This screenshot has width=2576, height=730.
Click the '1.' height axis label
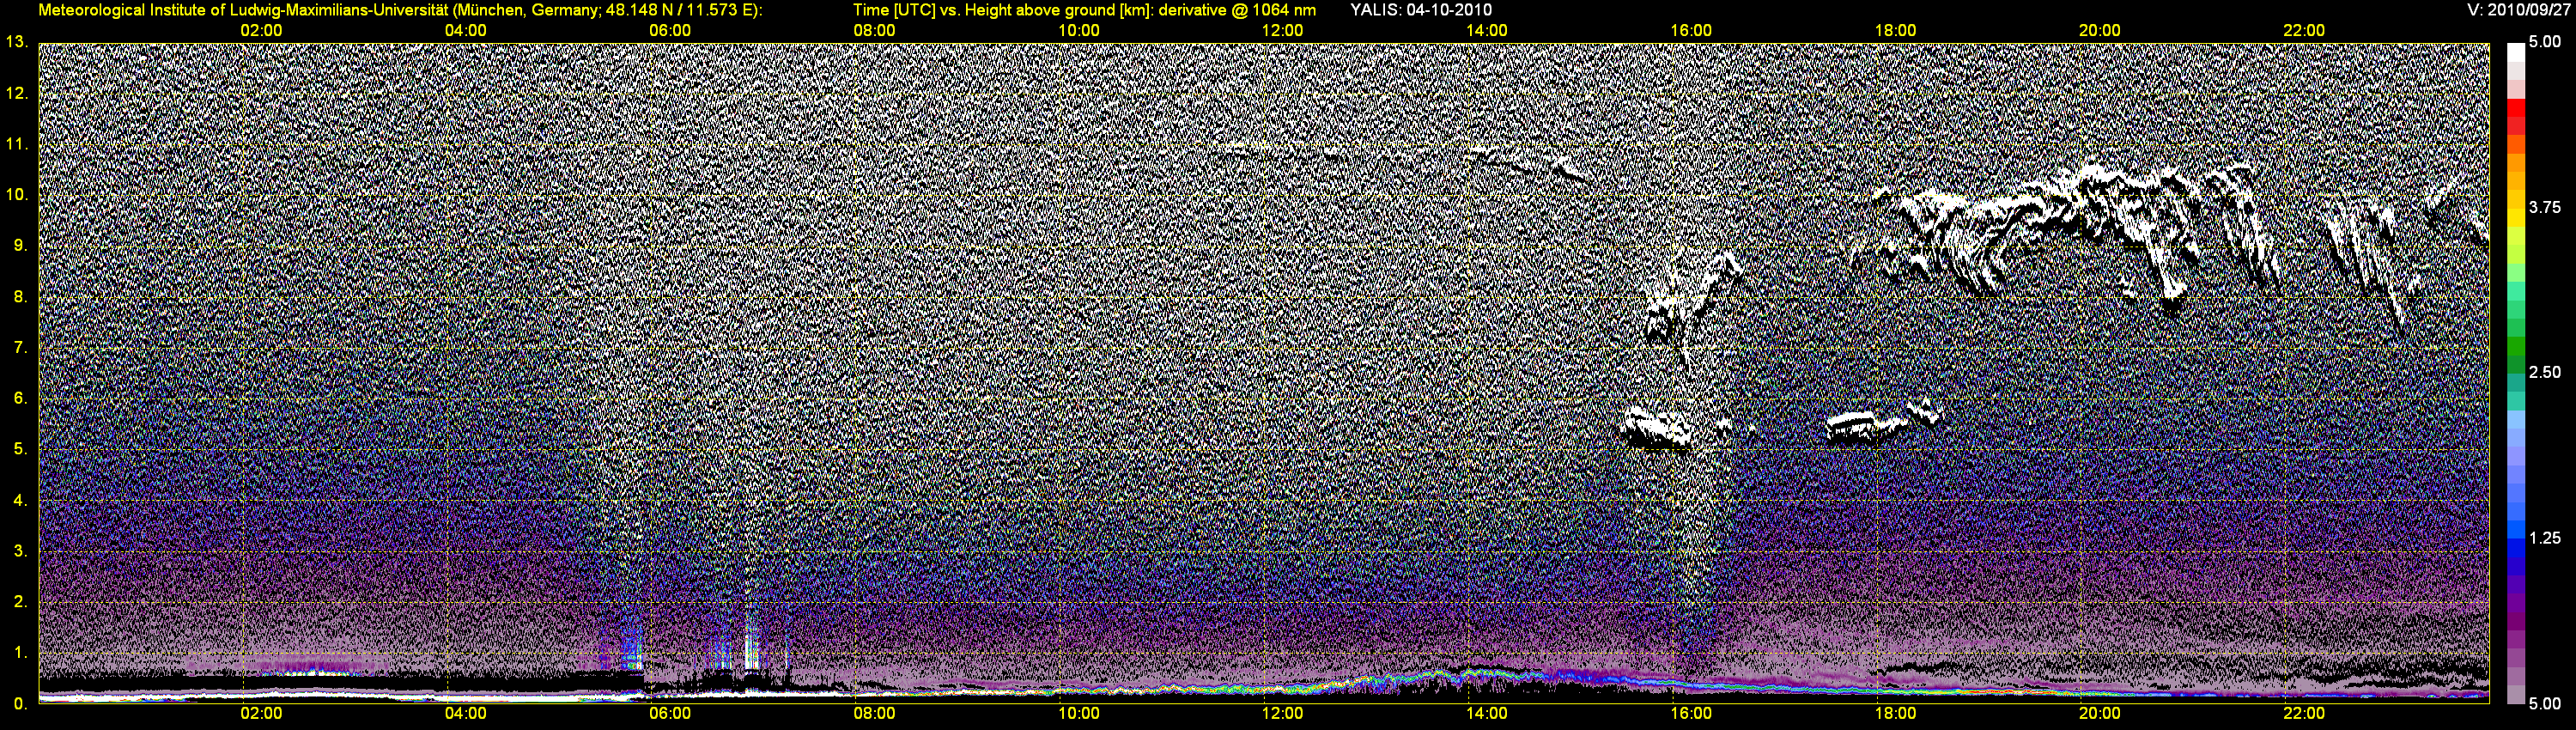21,653
